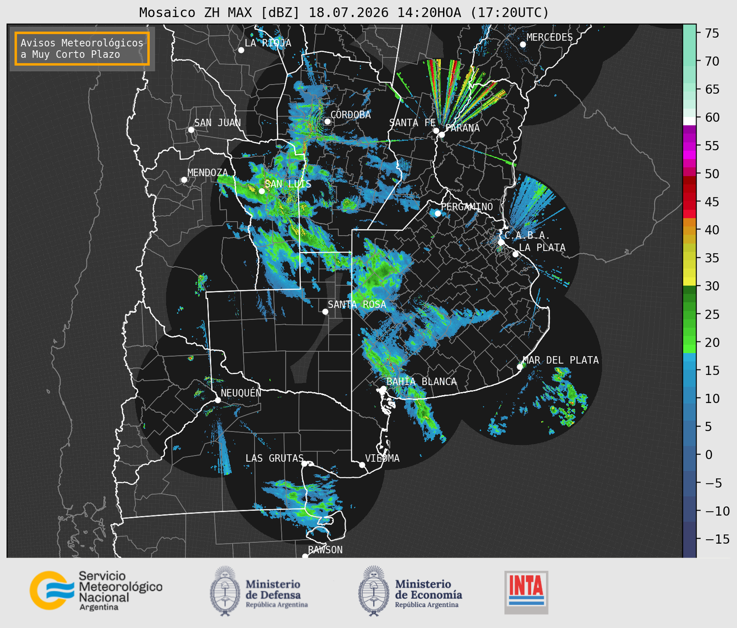
Task: Click the white 60 dBZ legend band
Action: (689, 121)
